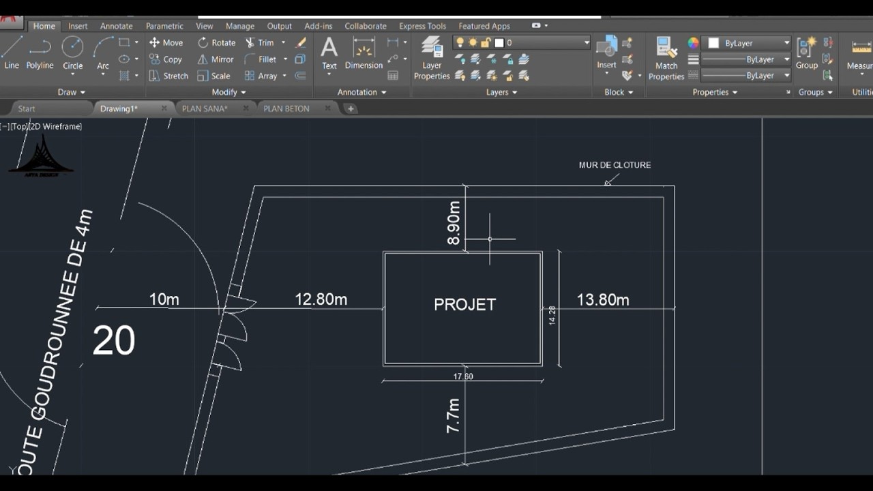
Task: Activate the Stretch tool
Action: click(x=168, y=76)
